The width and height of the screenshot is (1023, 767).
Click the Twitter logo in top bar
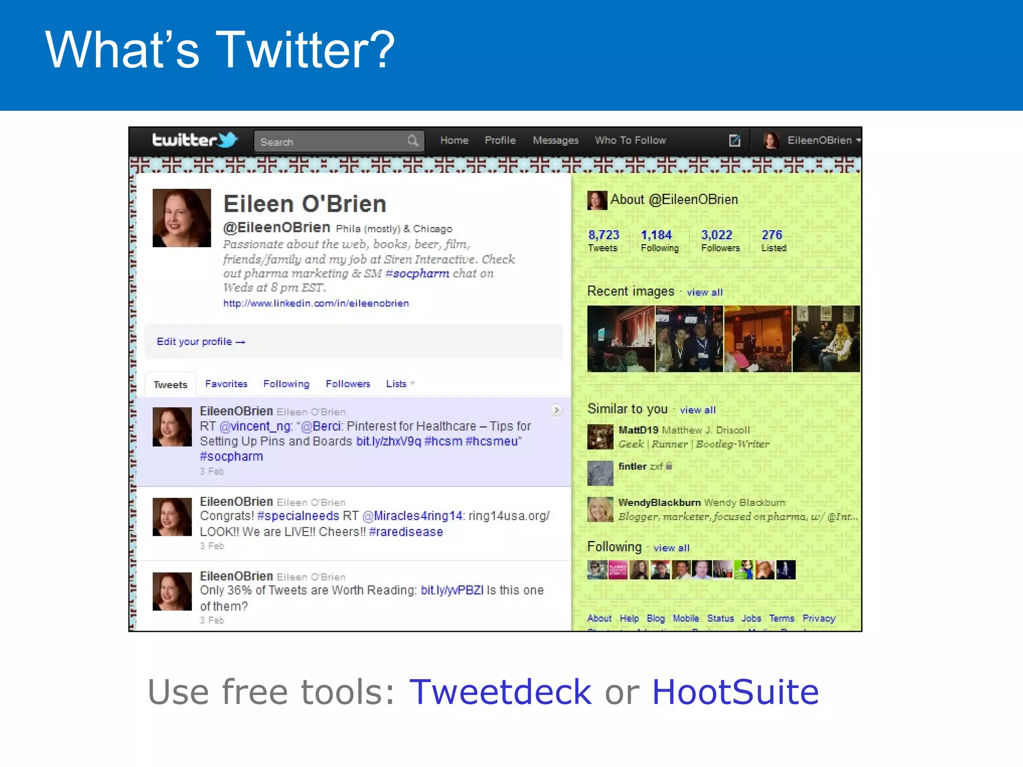pos(194,140)
